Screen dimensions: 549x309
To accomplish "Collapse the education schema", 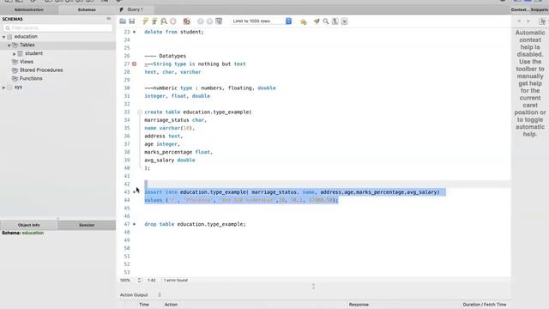I will click(3, 37).
